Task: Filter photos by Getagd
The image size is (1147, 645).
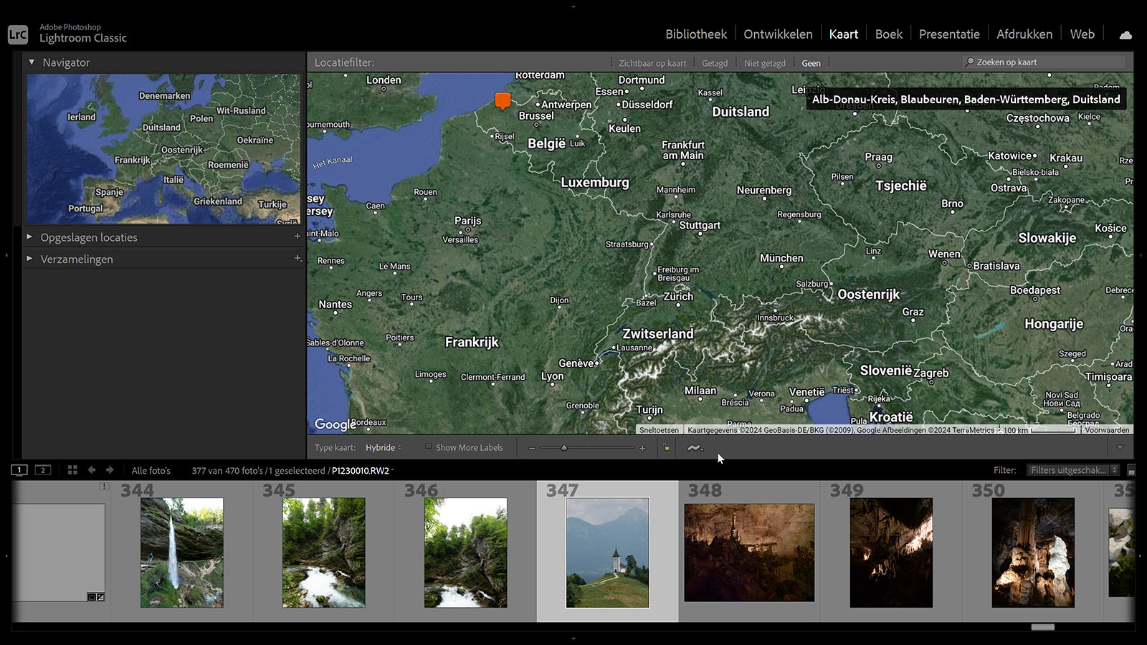Action: click(715, 63)
